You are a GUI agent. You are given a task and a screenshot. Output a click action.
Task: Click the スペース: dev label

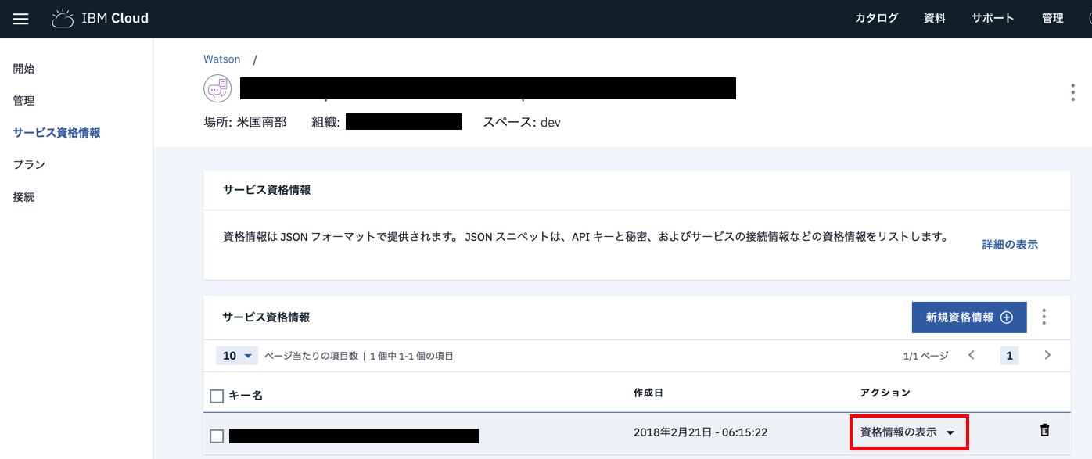pyautogui.click(x=522, y=122)
